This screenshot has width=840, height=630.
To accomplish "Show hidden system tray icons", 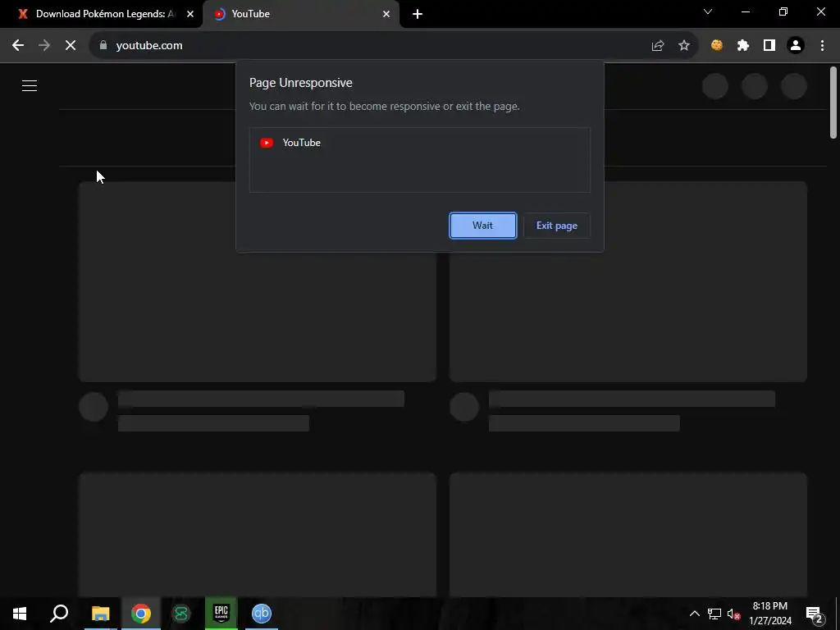I will click(x=694, y=614).
